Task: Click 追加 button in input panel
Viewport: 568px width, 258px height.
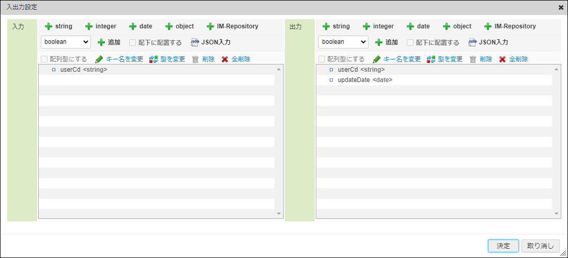Action: click(109, 42)
